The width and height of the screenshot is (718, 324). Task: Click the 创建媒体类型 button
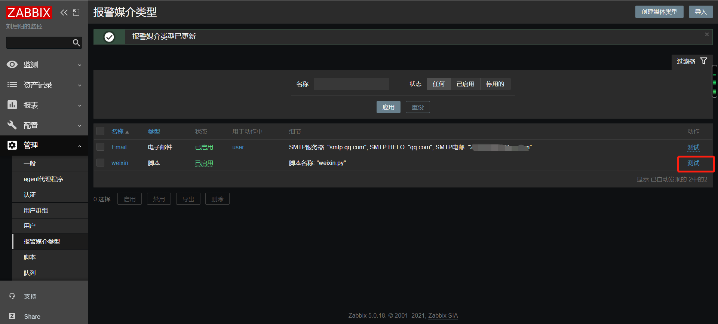pos(659,12)
